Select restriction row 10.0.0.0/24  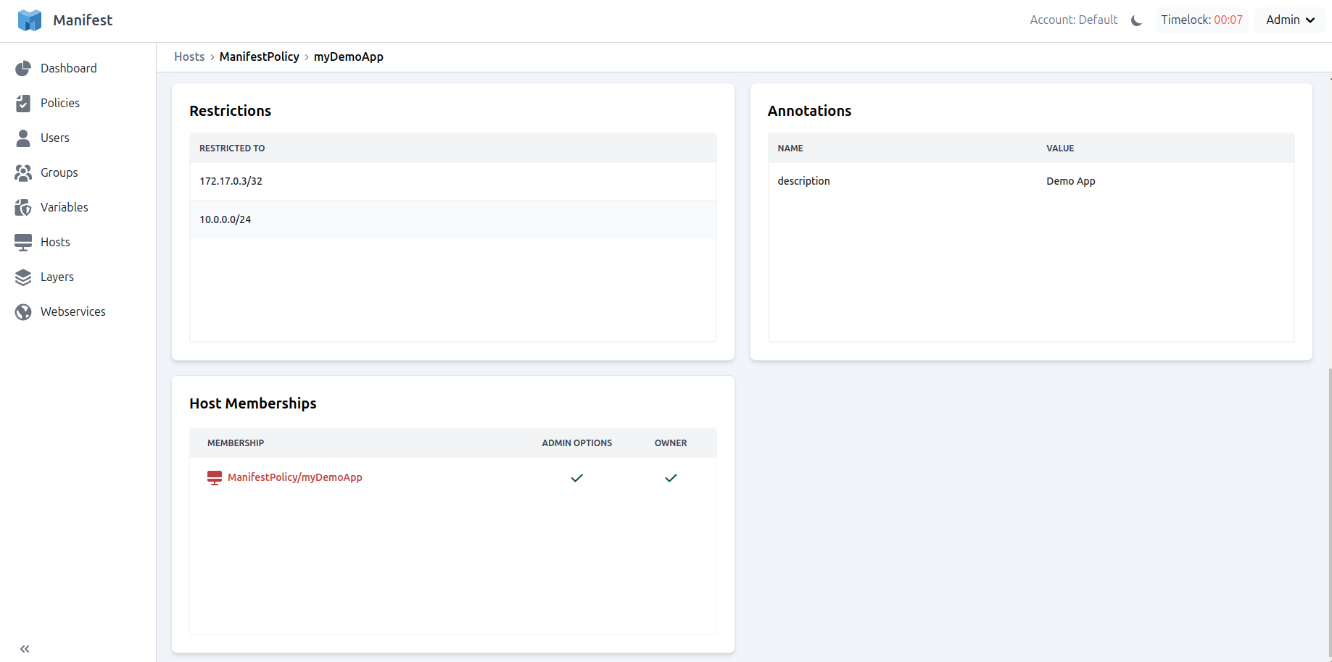453,219
